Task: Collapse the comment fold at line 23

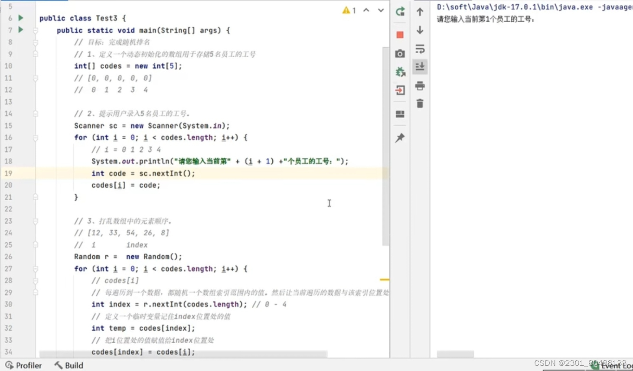Action: [36, 221]
